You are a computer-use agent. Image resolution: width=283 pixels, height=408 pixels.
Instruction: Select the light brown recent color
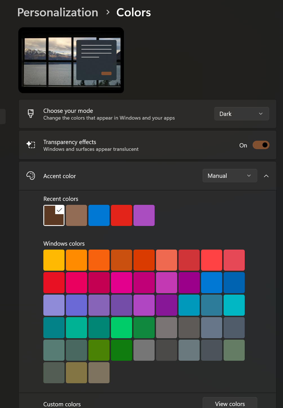(x=76, y=215)
